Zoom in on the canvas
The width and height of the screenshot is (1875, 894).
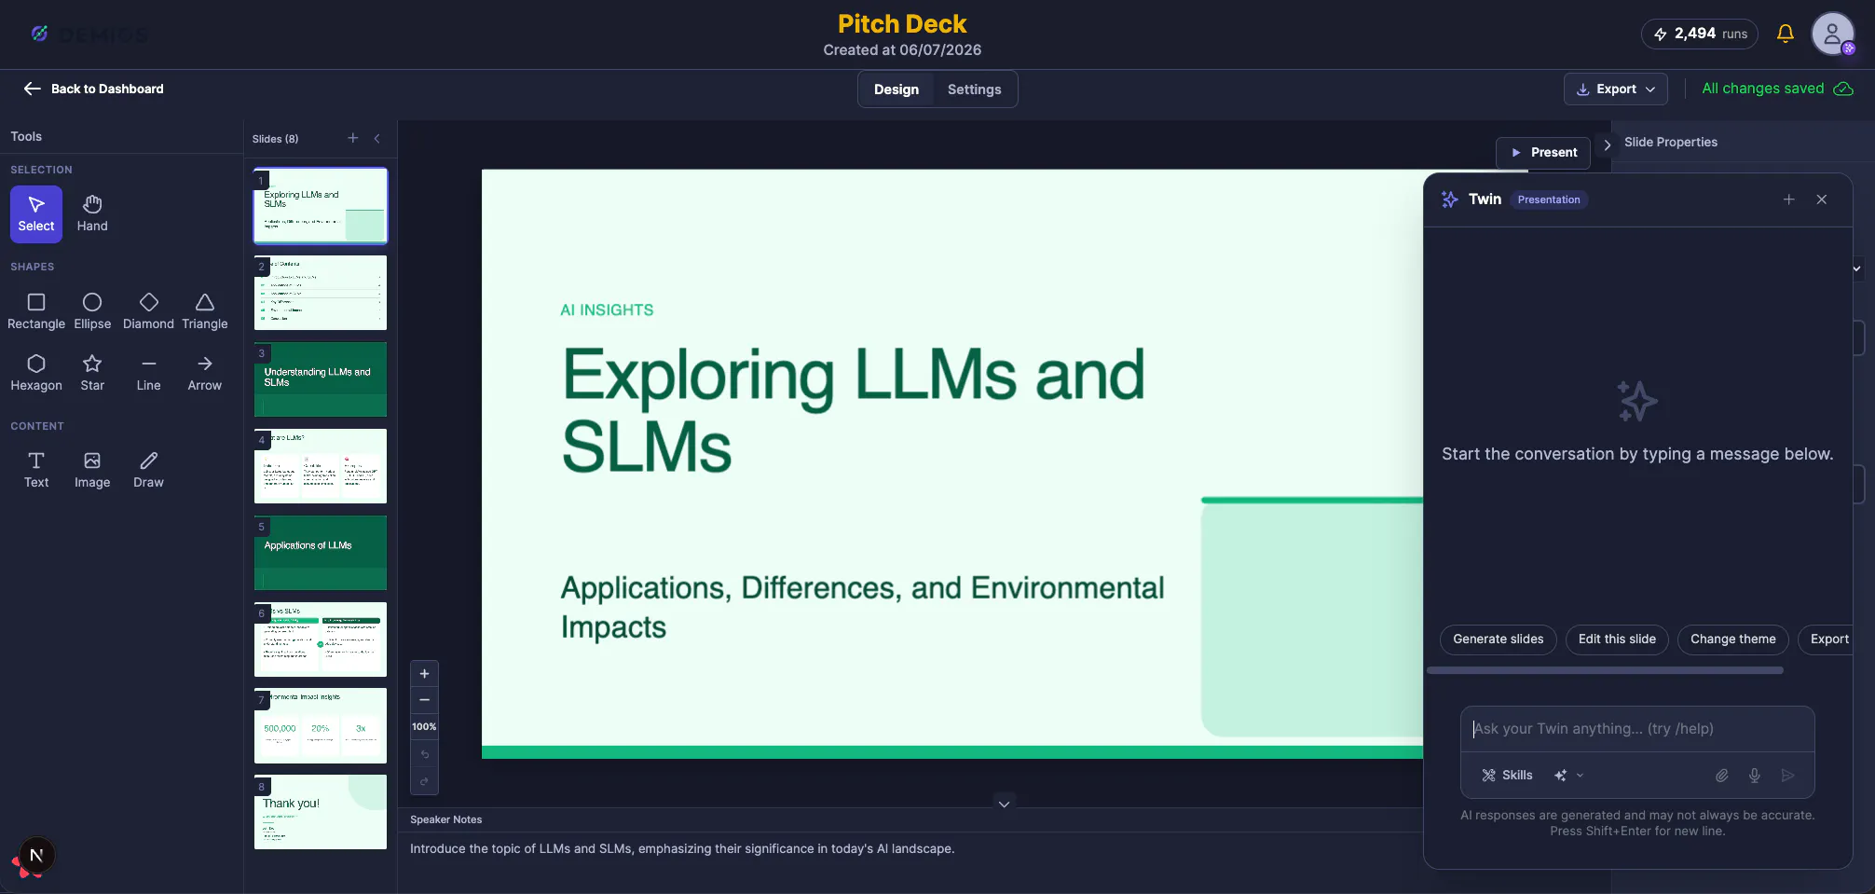424,673
